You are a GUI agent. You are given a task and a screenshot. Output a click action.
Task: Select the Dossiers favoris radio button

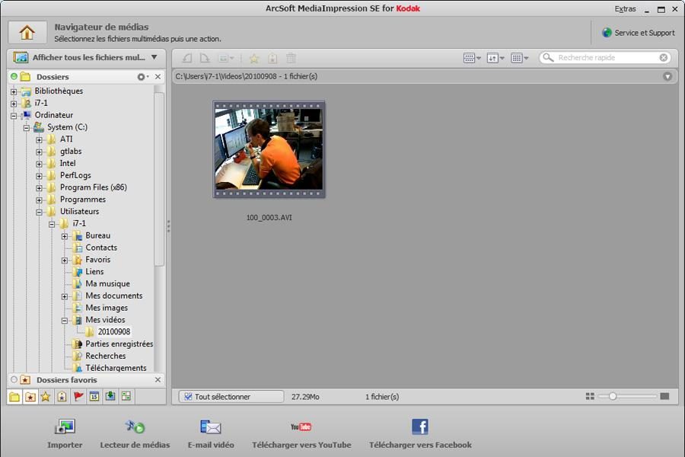coord(14,380)
